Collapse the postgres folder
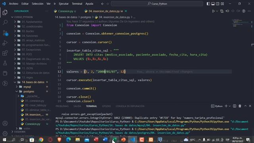Screen dimensions: 254x143 tap(29, 91)
